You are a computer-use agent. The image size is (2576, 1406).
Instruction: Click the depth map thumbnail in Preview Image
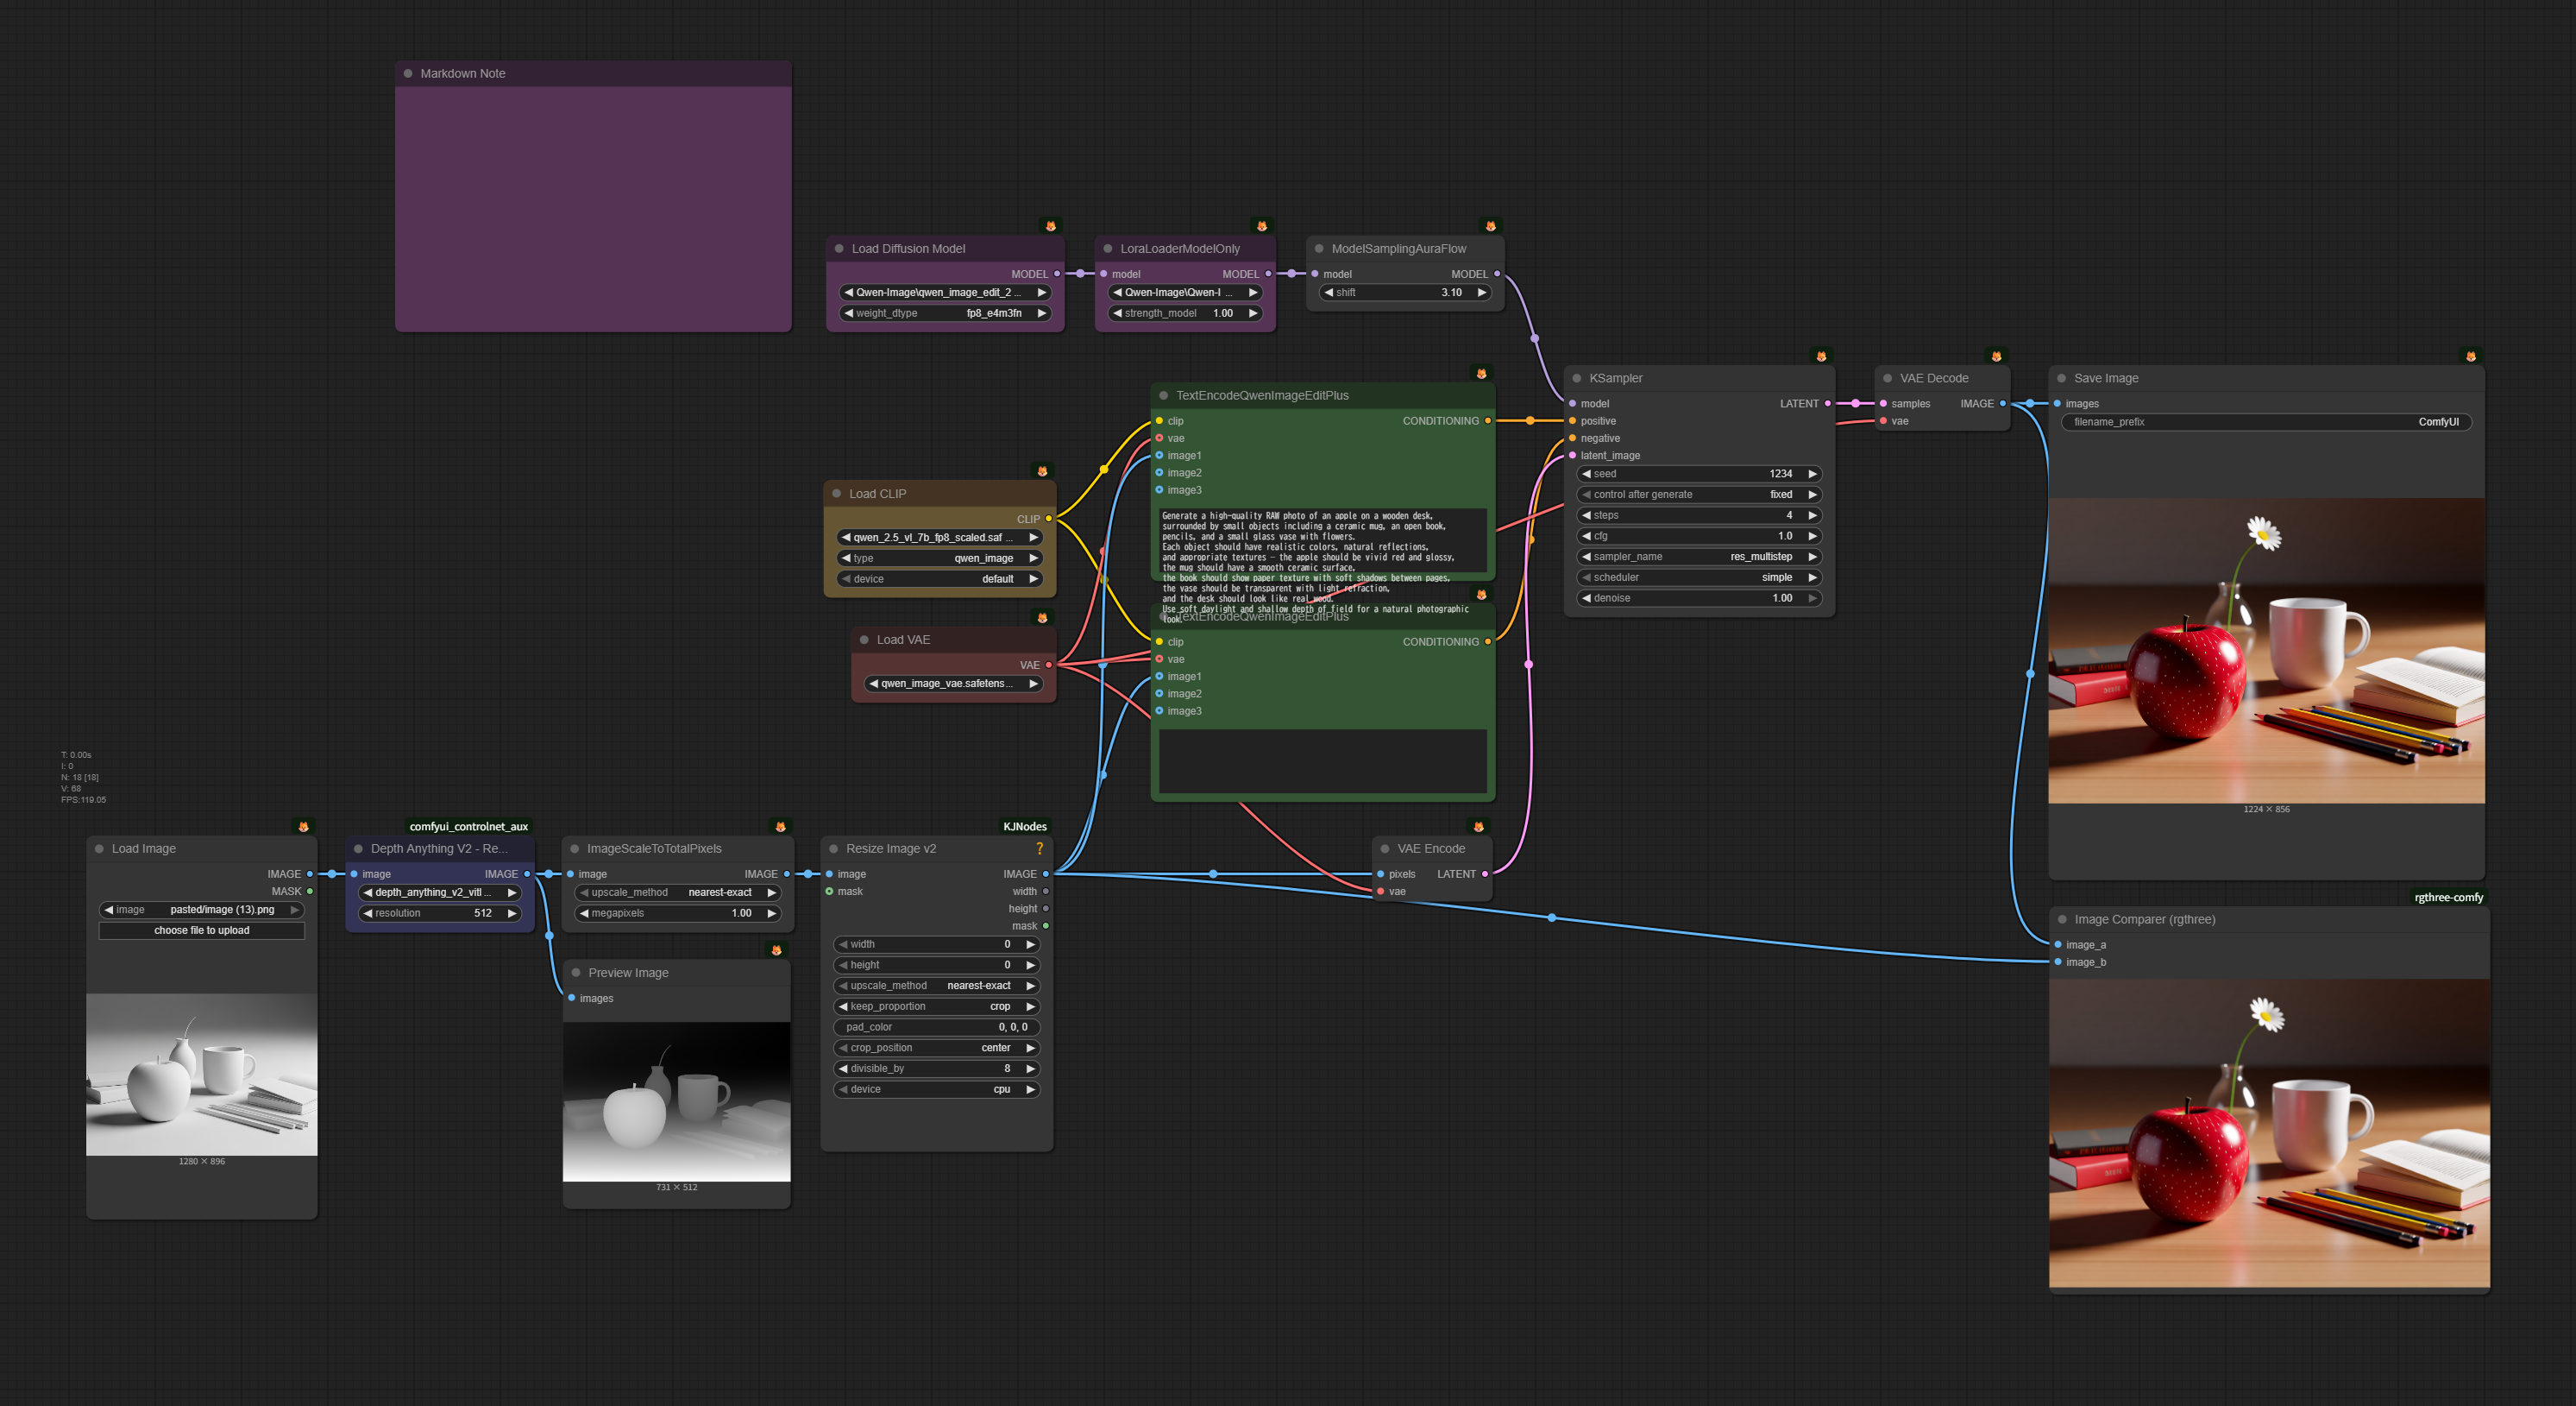pos(676,1100)
